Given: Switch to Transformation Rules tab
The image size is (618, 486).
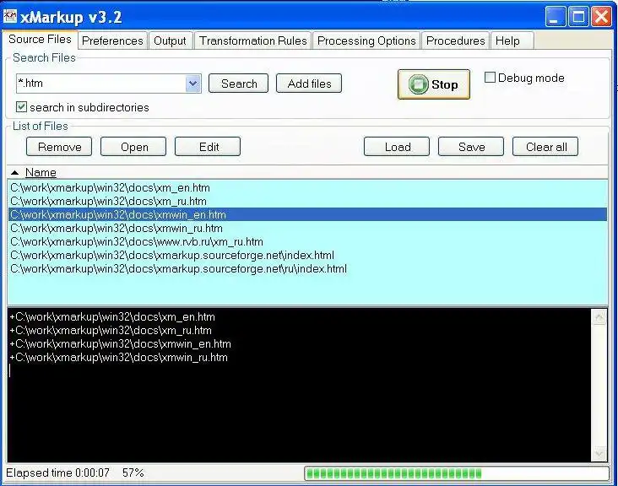Looking at the screenshot, I should [x=252, y=41].
